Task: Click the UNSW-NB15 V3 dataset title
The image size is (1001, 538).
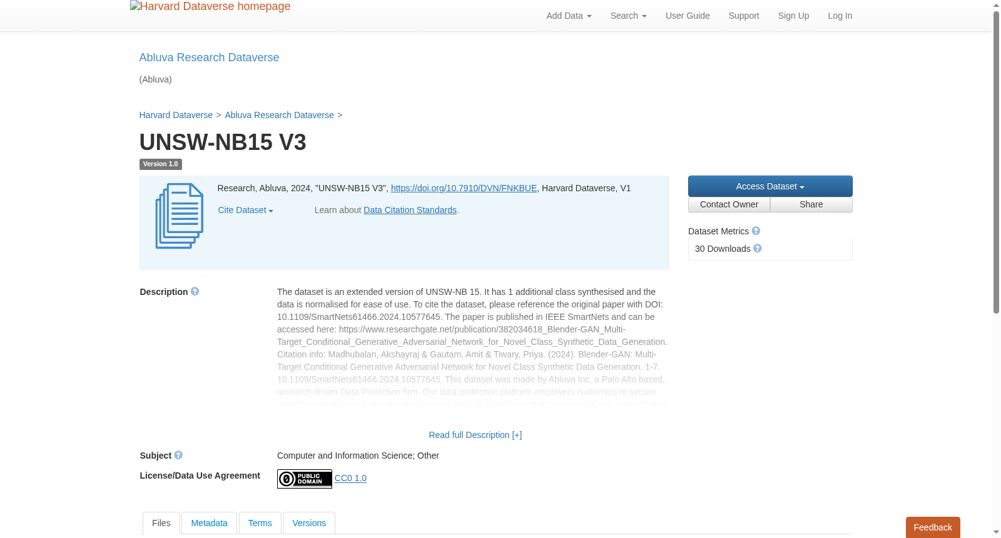Action: (x=223, y=142)
